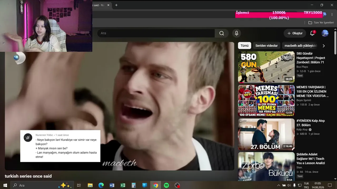The width and height of the screenshot is (337, 189).
Task: Visit the Beyin Sprinti channel
Action: (304, 100)
